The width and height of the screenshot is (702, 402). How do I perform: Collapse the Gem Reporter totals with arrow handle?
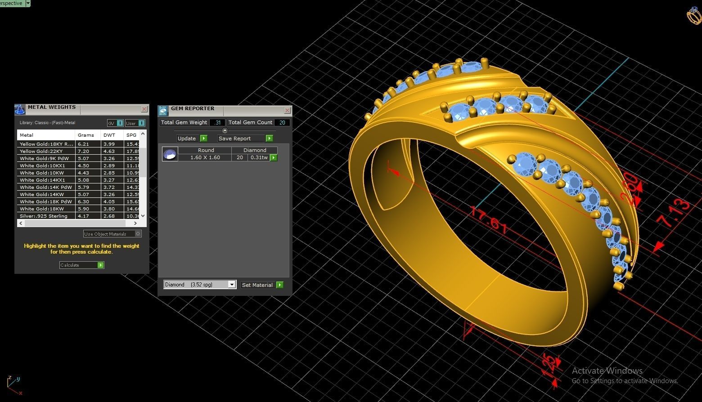225,130
